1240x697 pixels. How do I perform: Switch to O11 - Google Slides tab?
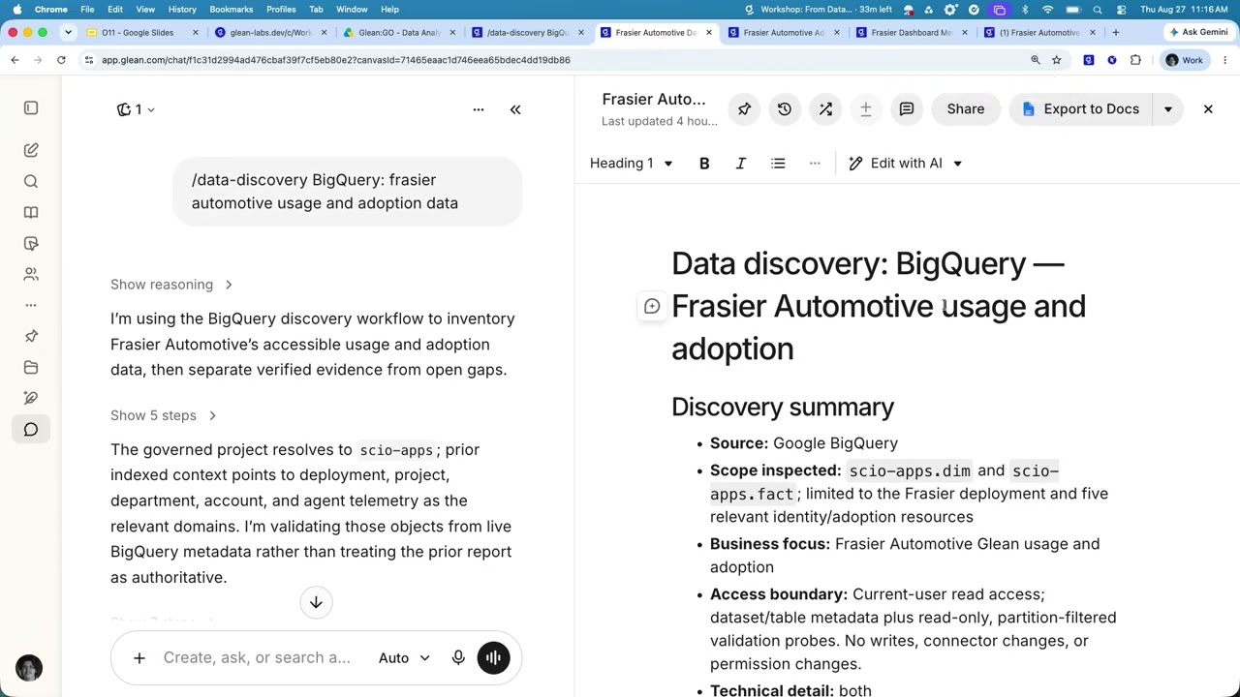(x=141, y=33)
